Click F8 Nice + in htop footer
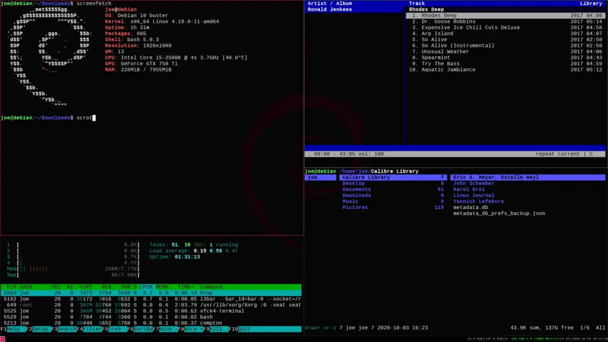Viewport: 608px width, 342px height. (x=190, y=329)
